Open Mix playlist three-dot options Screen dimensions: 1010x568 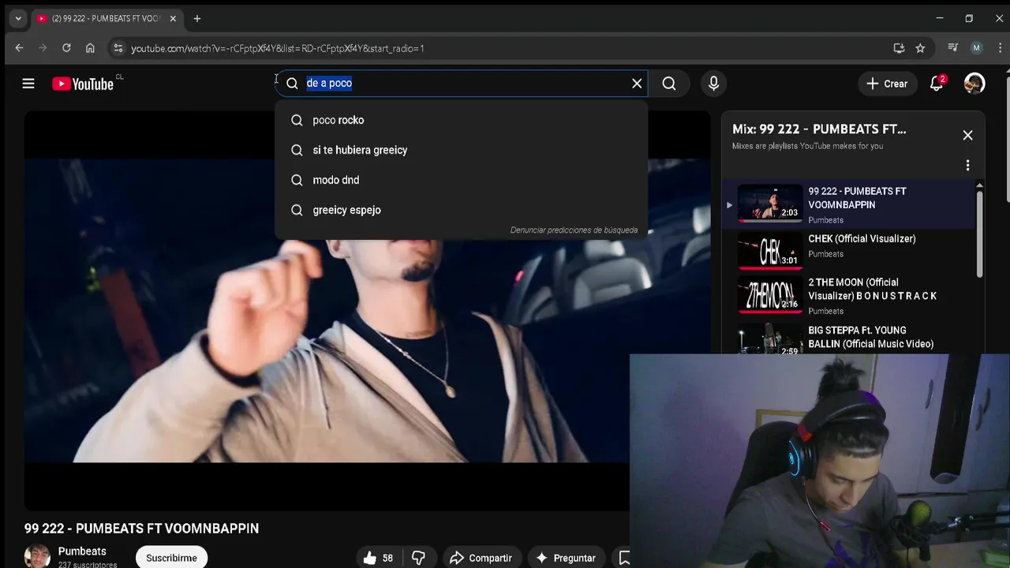967,166
